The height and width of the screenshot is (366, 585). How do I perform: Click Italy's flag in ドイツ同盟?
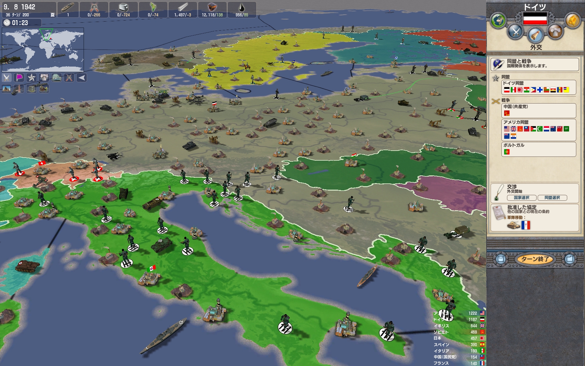pyautogui.click(x=513, y=90)
